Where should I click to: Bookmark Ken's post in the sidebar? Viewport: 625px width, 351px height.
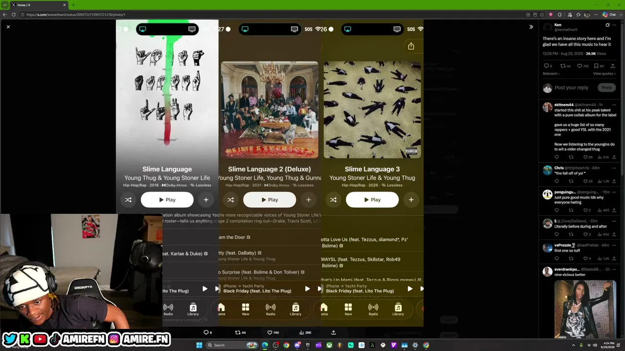(596, 66)
